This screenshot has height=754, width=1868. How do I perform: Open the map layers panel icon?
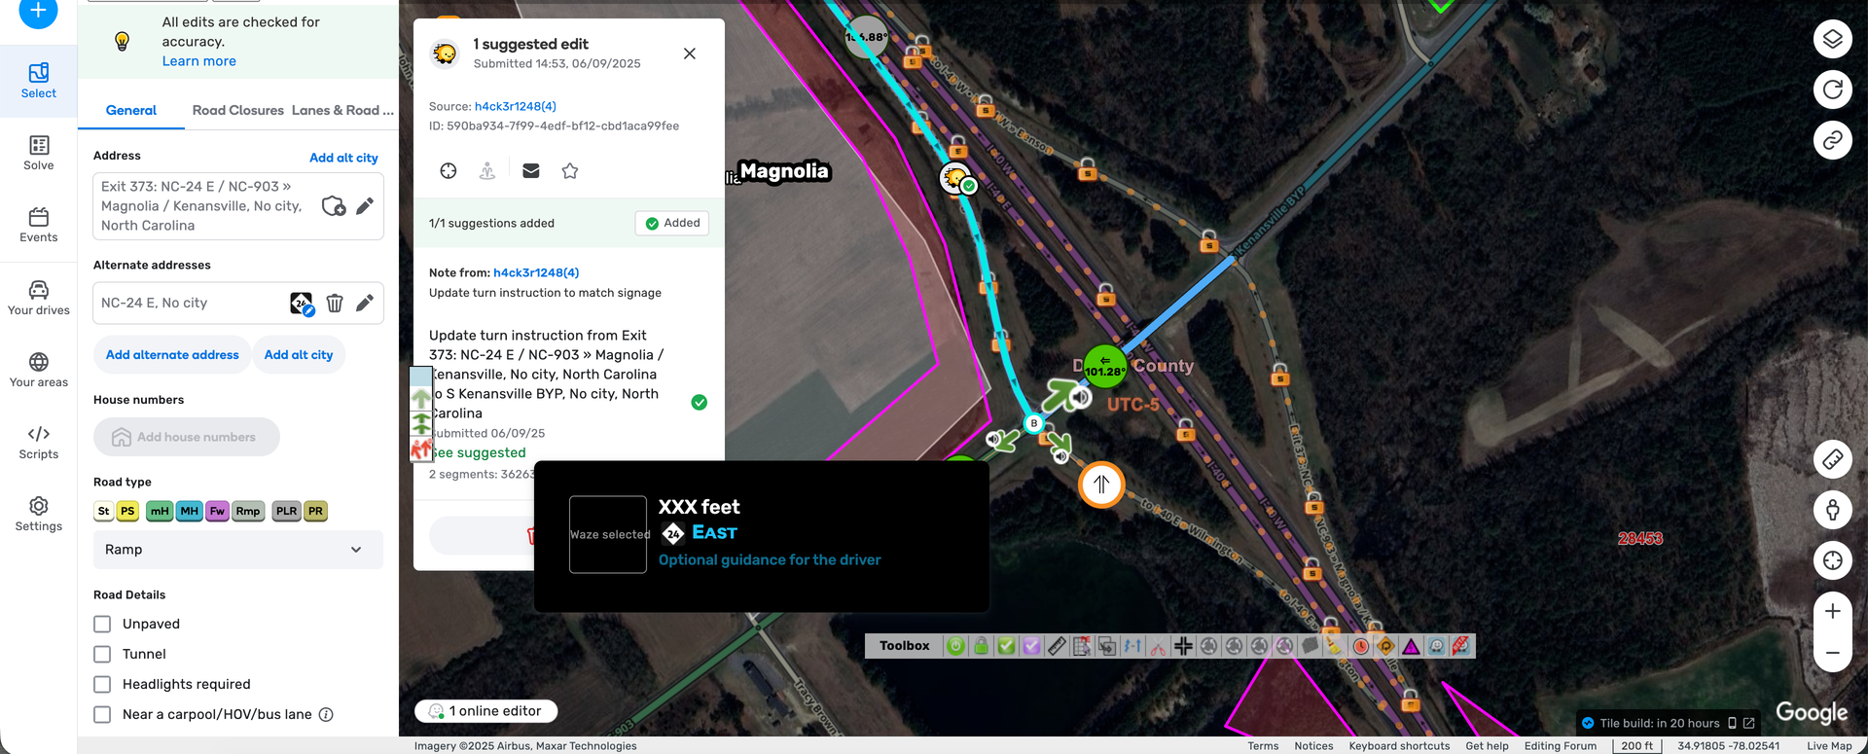click(x=1832, y=39)
